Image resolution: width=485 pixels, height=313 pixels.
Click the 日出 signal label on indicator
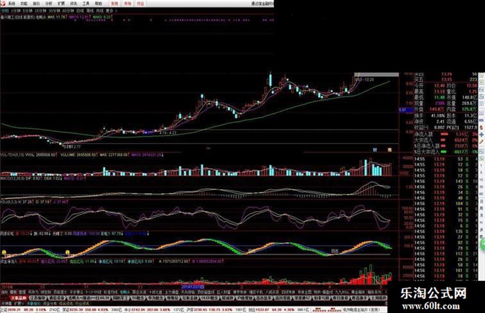coord(334,251)
